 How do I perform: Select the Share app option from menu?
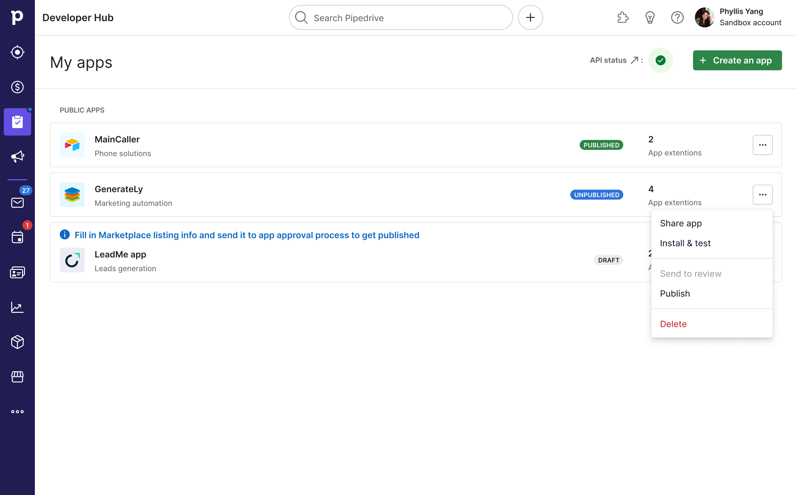[681, 223]
